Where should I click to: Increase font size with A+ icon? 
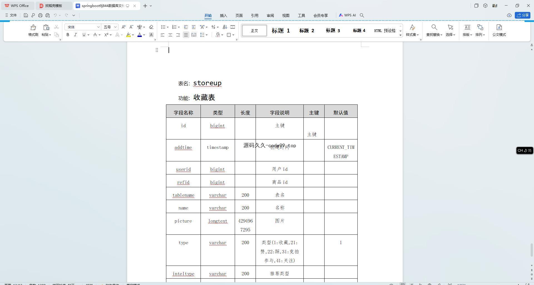(x=124, y=27)
